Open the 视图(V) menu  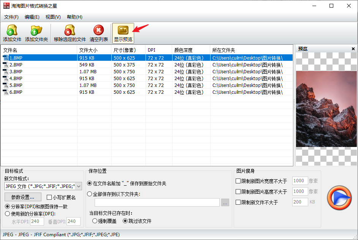pyautogui.click(x=53, y=17)
